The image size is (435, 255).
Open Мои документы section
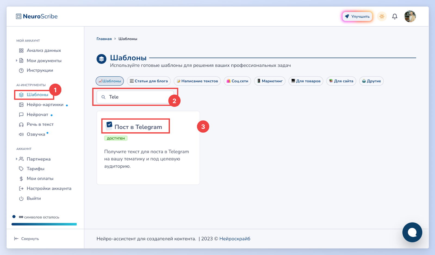point(44,61)
